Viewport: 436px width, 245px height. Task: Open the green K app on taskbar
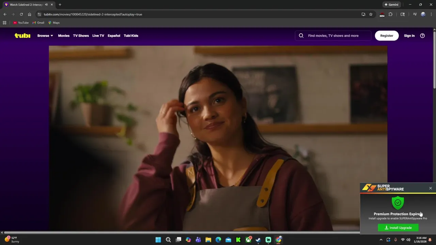tap(238, 240)
